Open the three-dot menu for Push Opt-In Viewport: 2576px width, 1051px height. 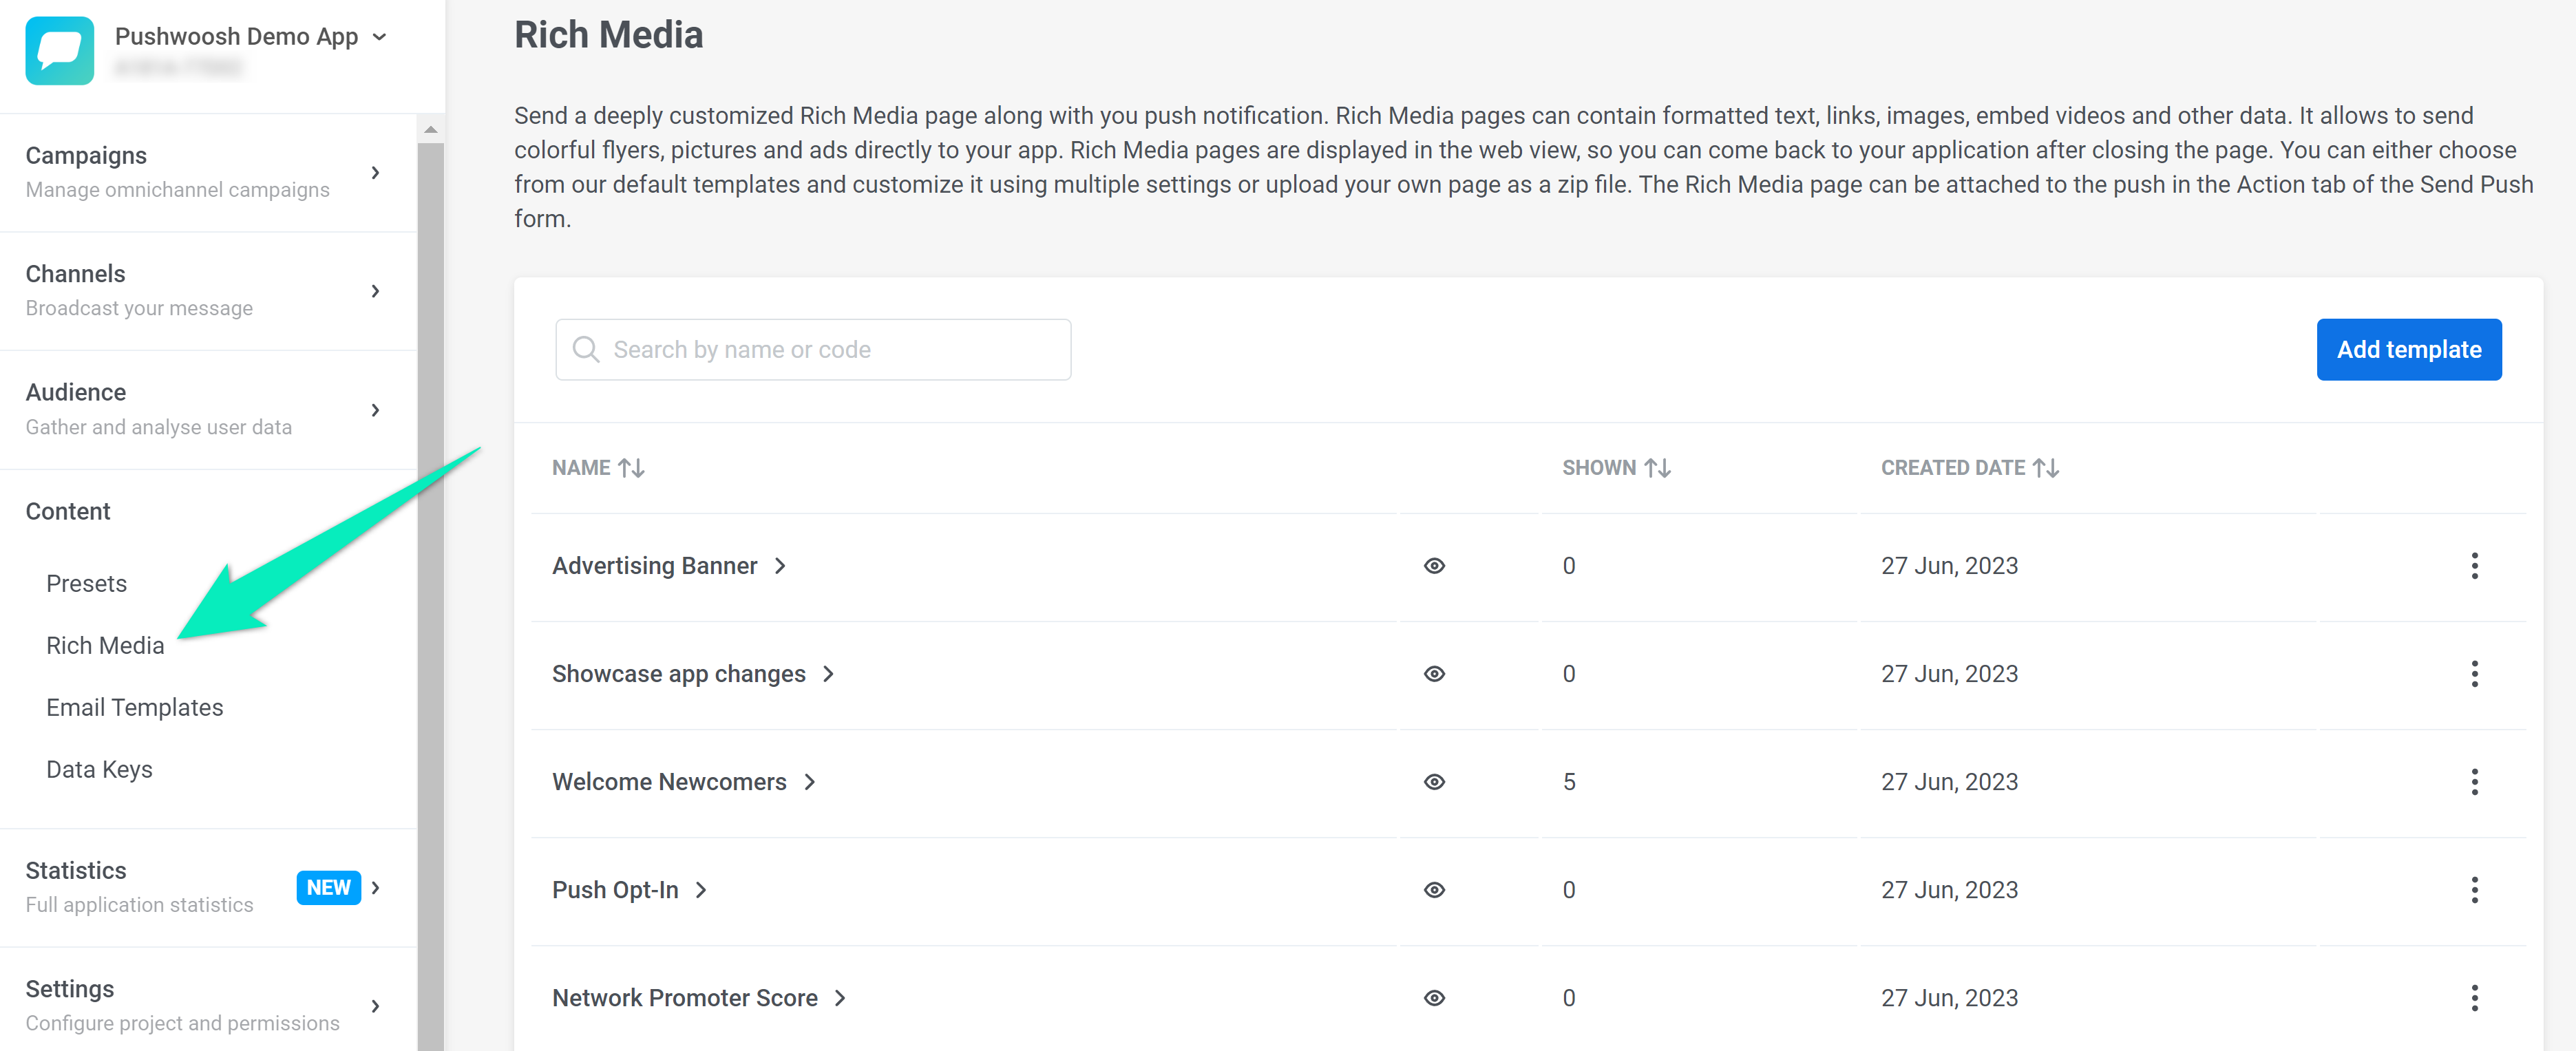click(2474, 890)
